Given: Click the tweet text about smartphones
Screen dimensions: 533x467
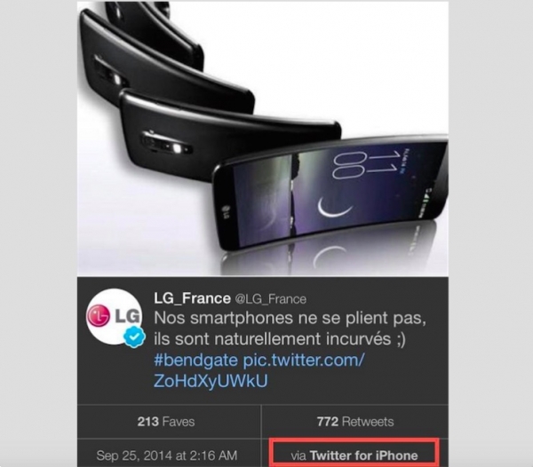Looking at the screenshot, I should [290, 328].
